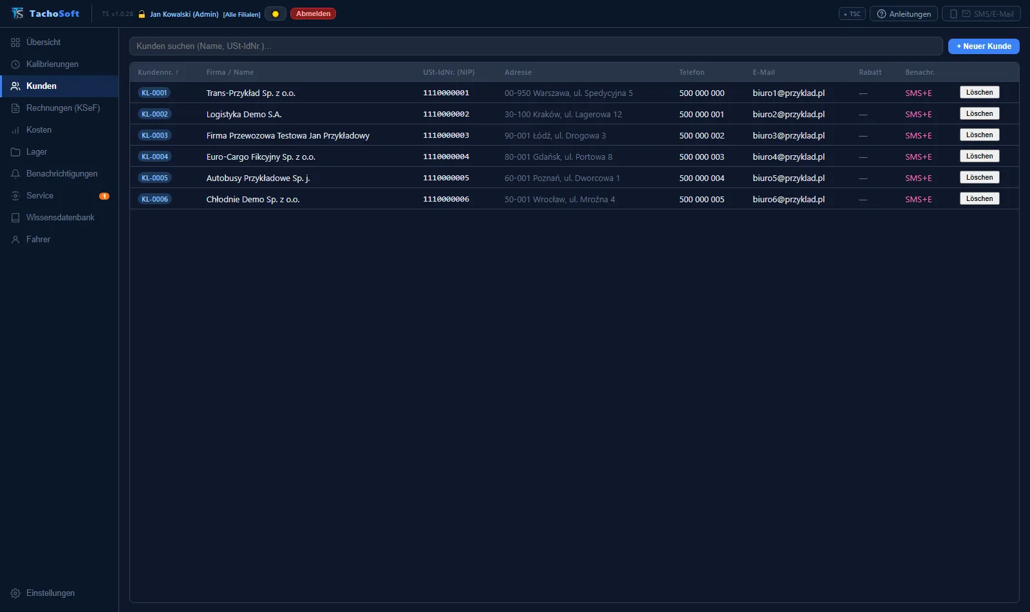1030x612 pixels.
Task: Delete Chłodnie Demo customer
Action: [x=979, y=199]
